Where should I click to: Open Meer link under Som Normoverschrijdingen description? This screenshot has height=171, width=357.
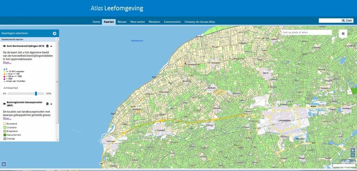(7, 63)
